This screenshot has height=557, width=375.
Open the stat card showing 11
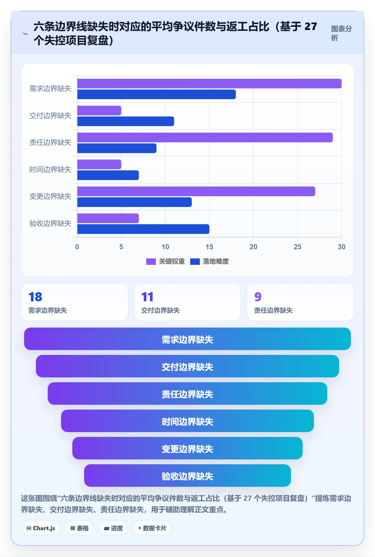[x=187, y=302]
